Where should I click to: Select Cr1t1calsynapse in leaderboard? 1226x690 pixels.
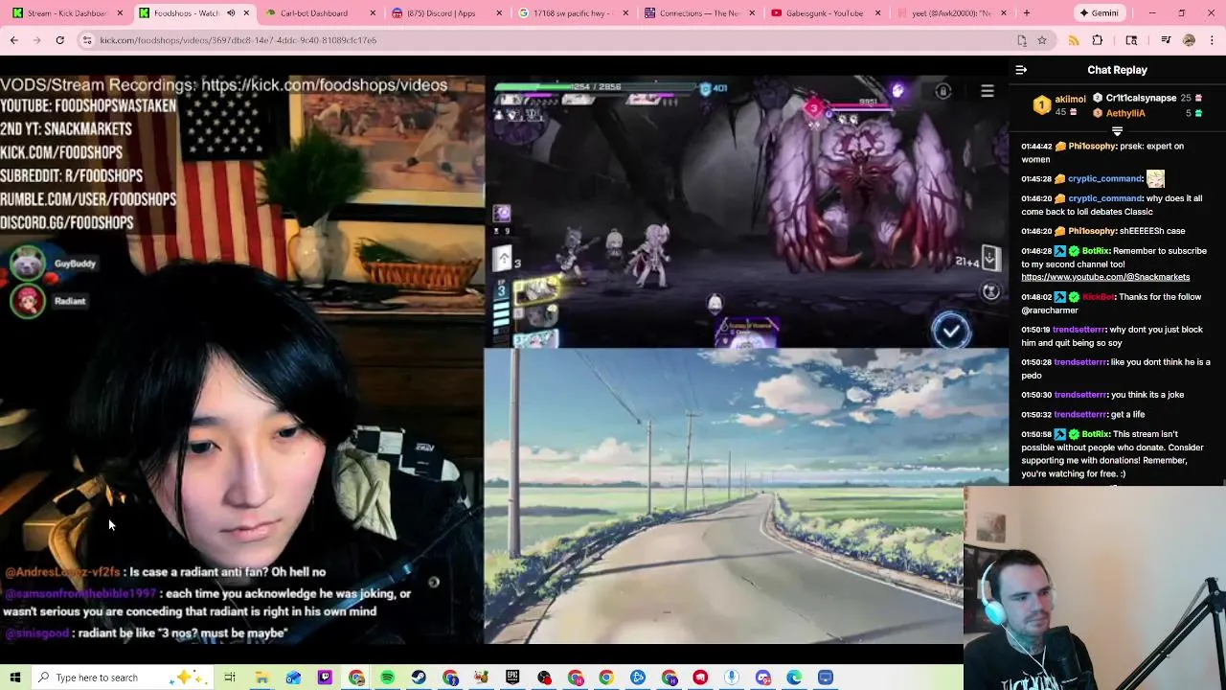tap(1141, 98)
